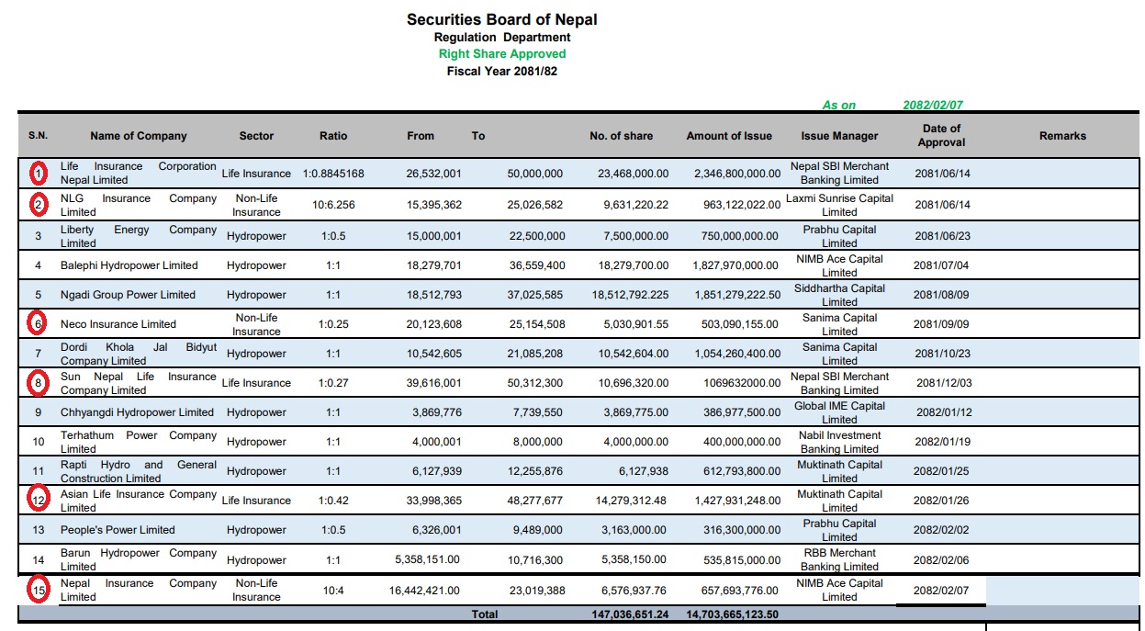Click the Issue Manager column header
Screen dimensions: 1145x631
point(839,136)
